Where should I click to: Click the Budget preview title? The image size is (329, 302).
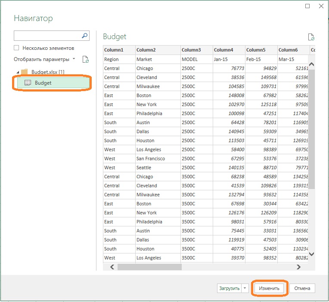tap(115, 37)
